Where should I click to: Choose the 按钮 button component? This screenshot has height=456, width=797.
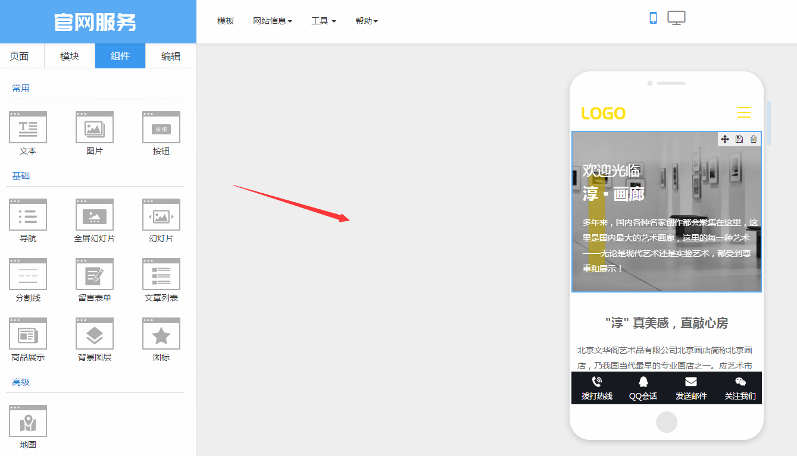(161, 127)
